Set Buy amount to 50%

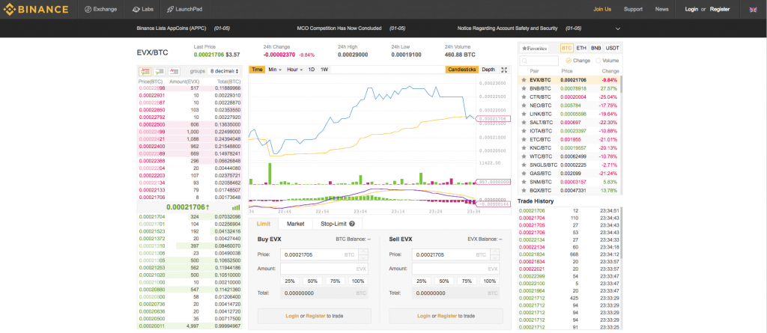point(314,281)
